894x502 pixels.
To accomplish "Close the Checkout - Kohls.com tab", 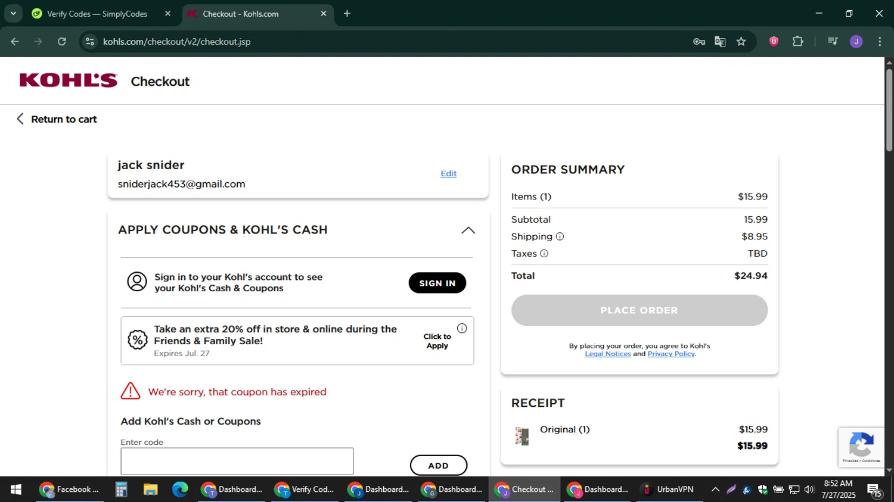I will pyautogui.click(x=324, y=13).
